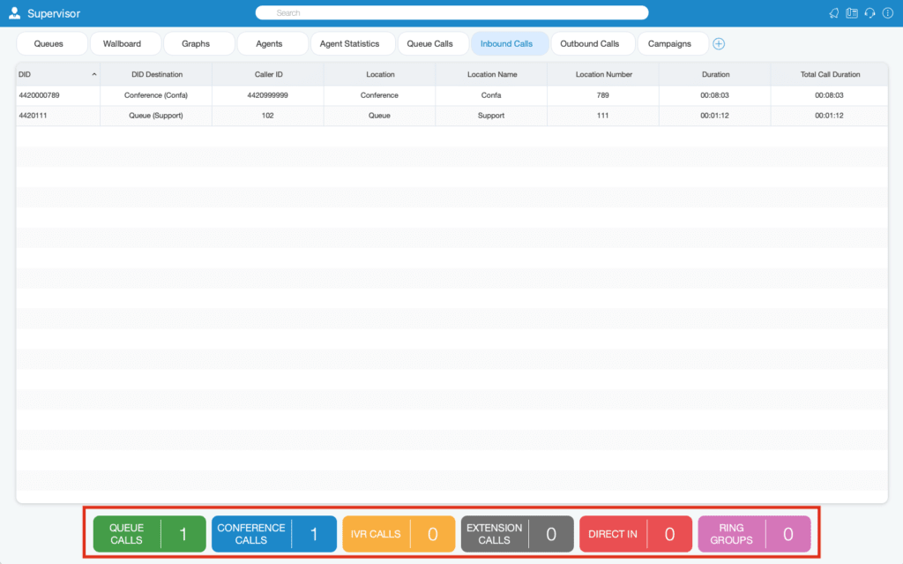
Task: Click the Supervisor user avatar icon
Action: (x=14, y=12)
